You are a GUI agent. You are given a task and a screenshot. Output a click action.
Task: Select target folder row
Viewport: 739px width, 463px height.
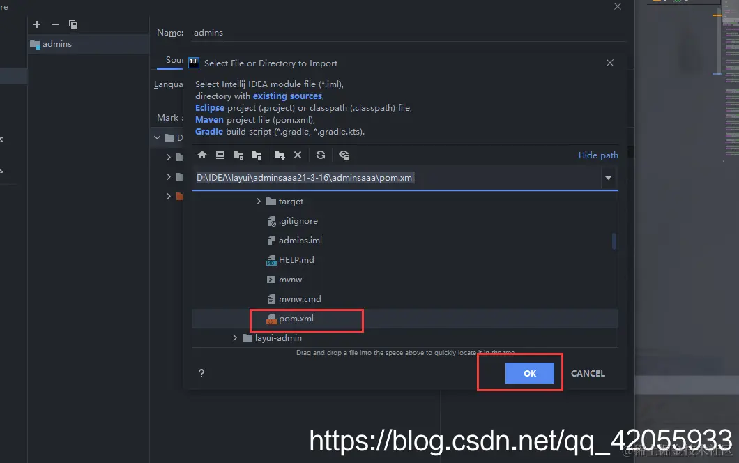[x=405, y=202]
